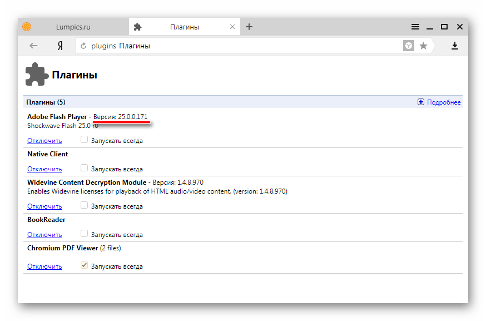Click the large puzzle icon beside the Плагины heading
The width and height of the screenshot is (486, 321).
[x=37, y=74]
